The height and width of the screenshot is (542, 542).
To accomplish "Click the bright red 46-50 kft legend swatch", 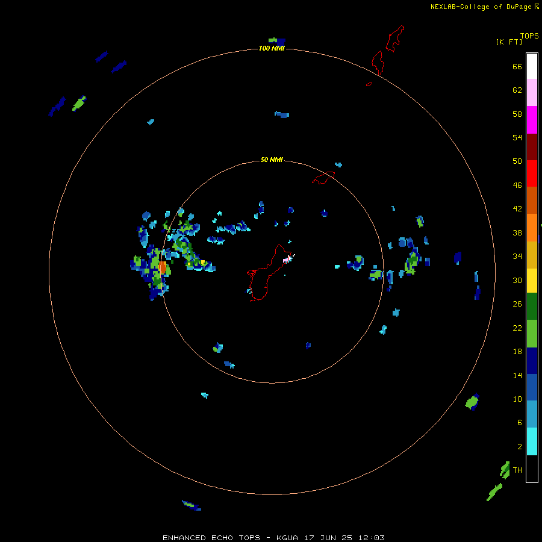I will [532, 173].
